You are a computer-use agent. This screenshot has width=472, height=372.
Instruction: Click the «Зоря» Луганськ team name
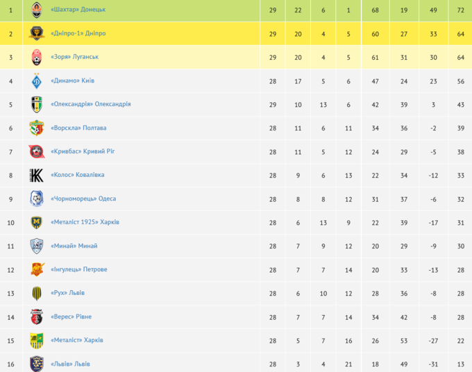75,57
